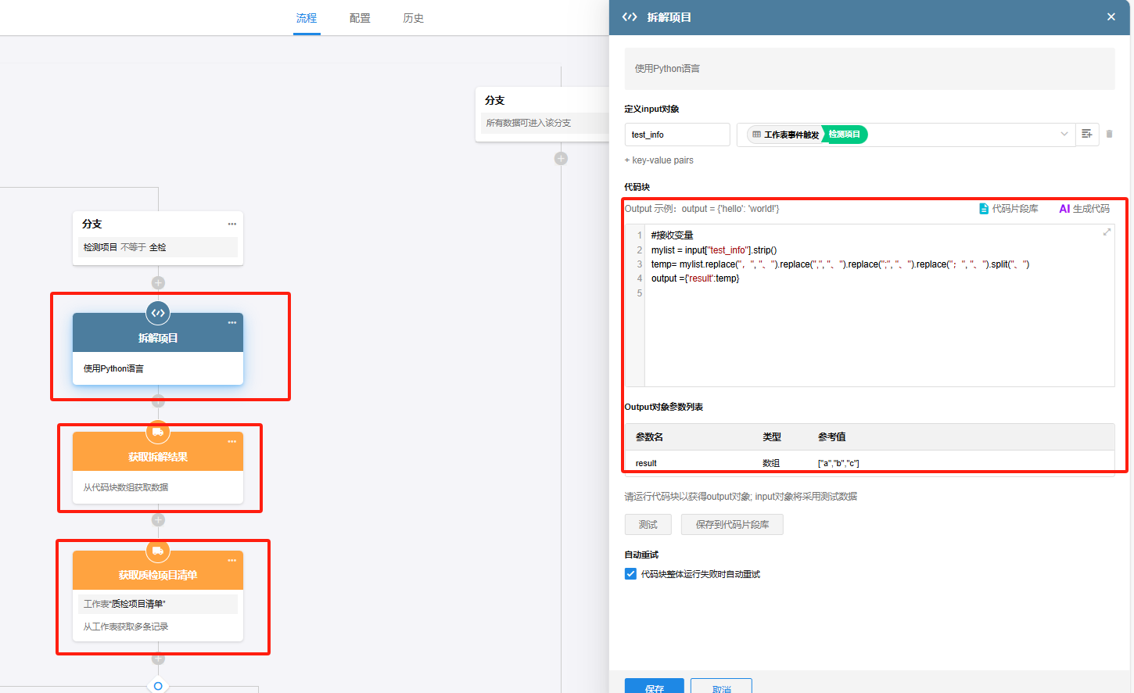Click the 测试 button
This screenshot has height=693, width=1134.
click(648, 525)
